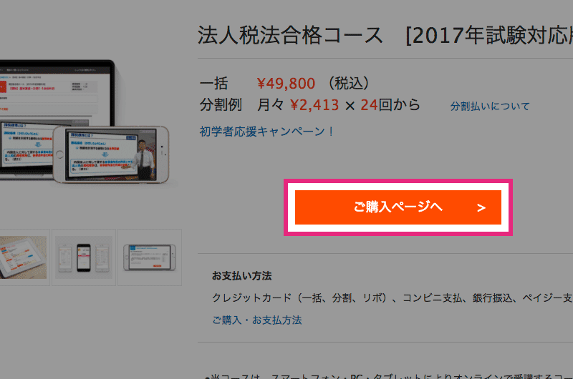Click the 分割例 installment example label
This screenshot has width=573, height=379.
(221, 105)
